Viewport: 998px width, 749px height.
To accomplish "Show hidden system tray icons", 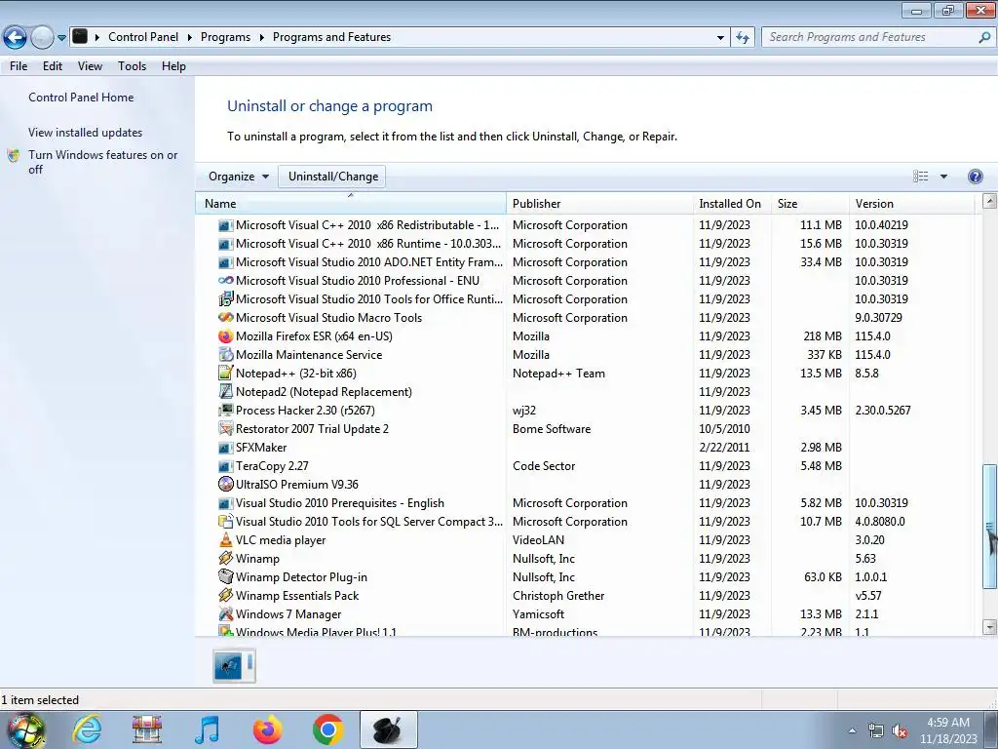I will tap(852, 731).
